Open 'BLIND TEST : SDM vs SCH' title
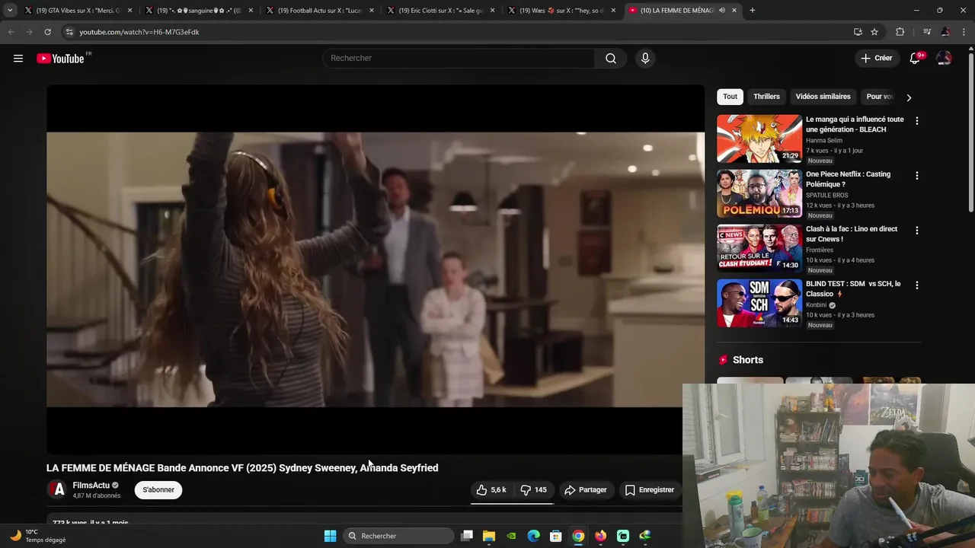 pos(853,289)
